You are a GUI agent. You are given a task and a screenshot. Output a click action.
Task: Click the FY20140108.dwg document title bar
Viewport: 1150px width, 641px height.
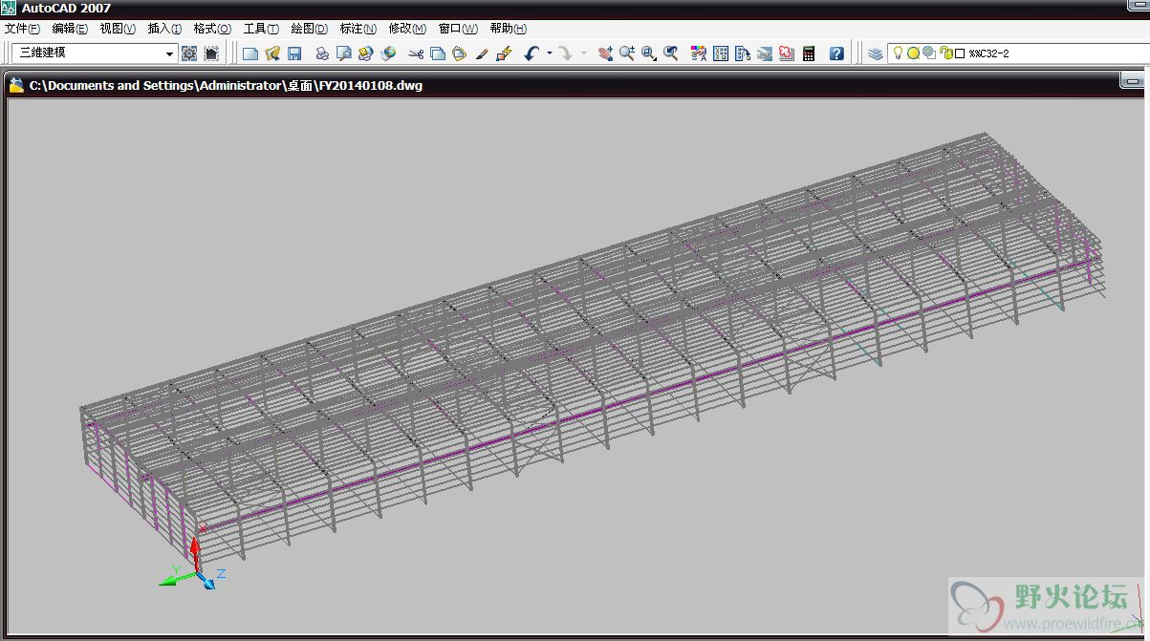(575, 85)
